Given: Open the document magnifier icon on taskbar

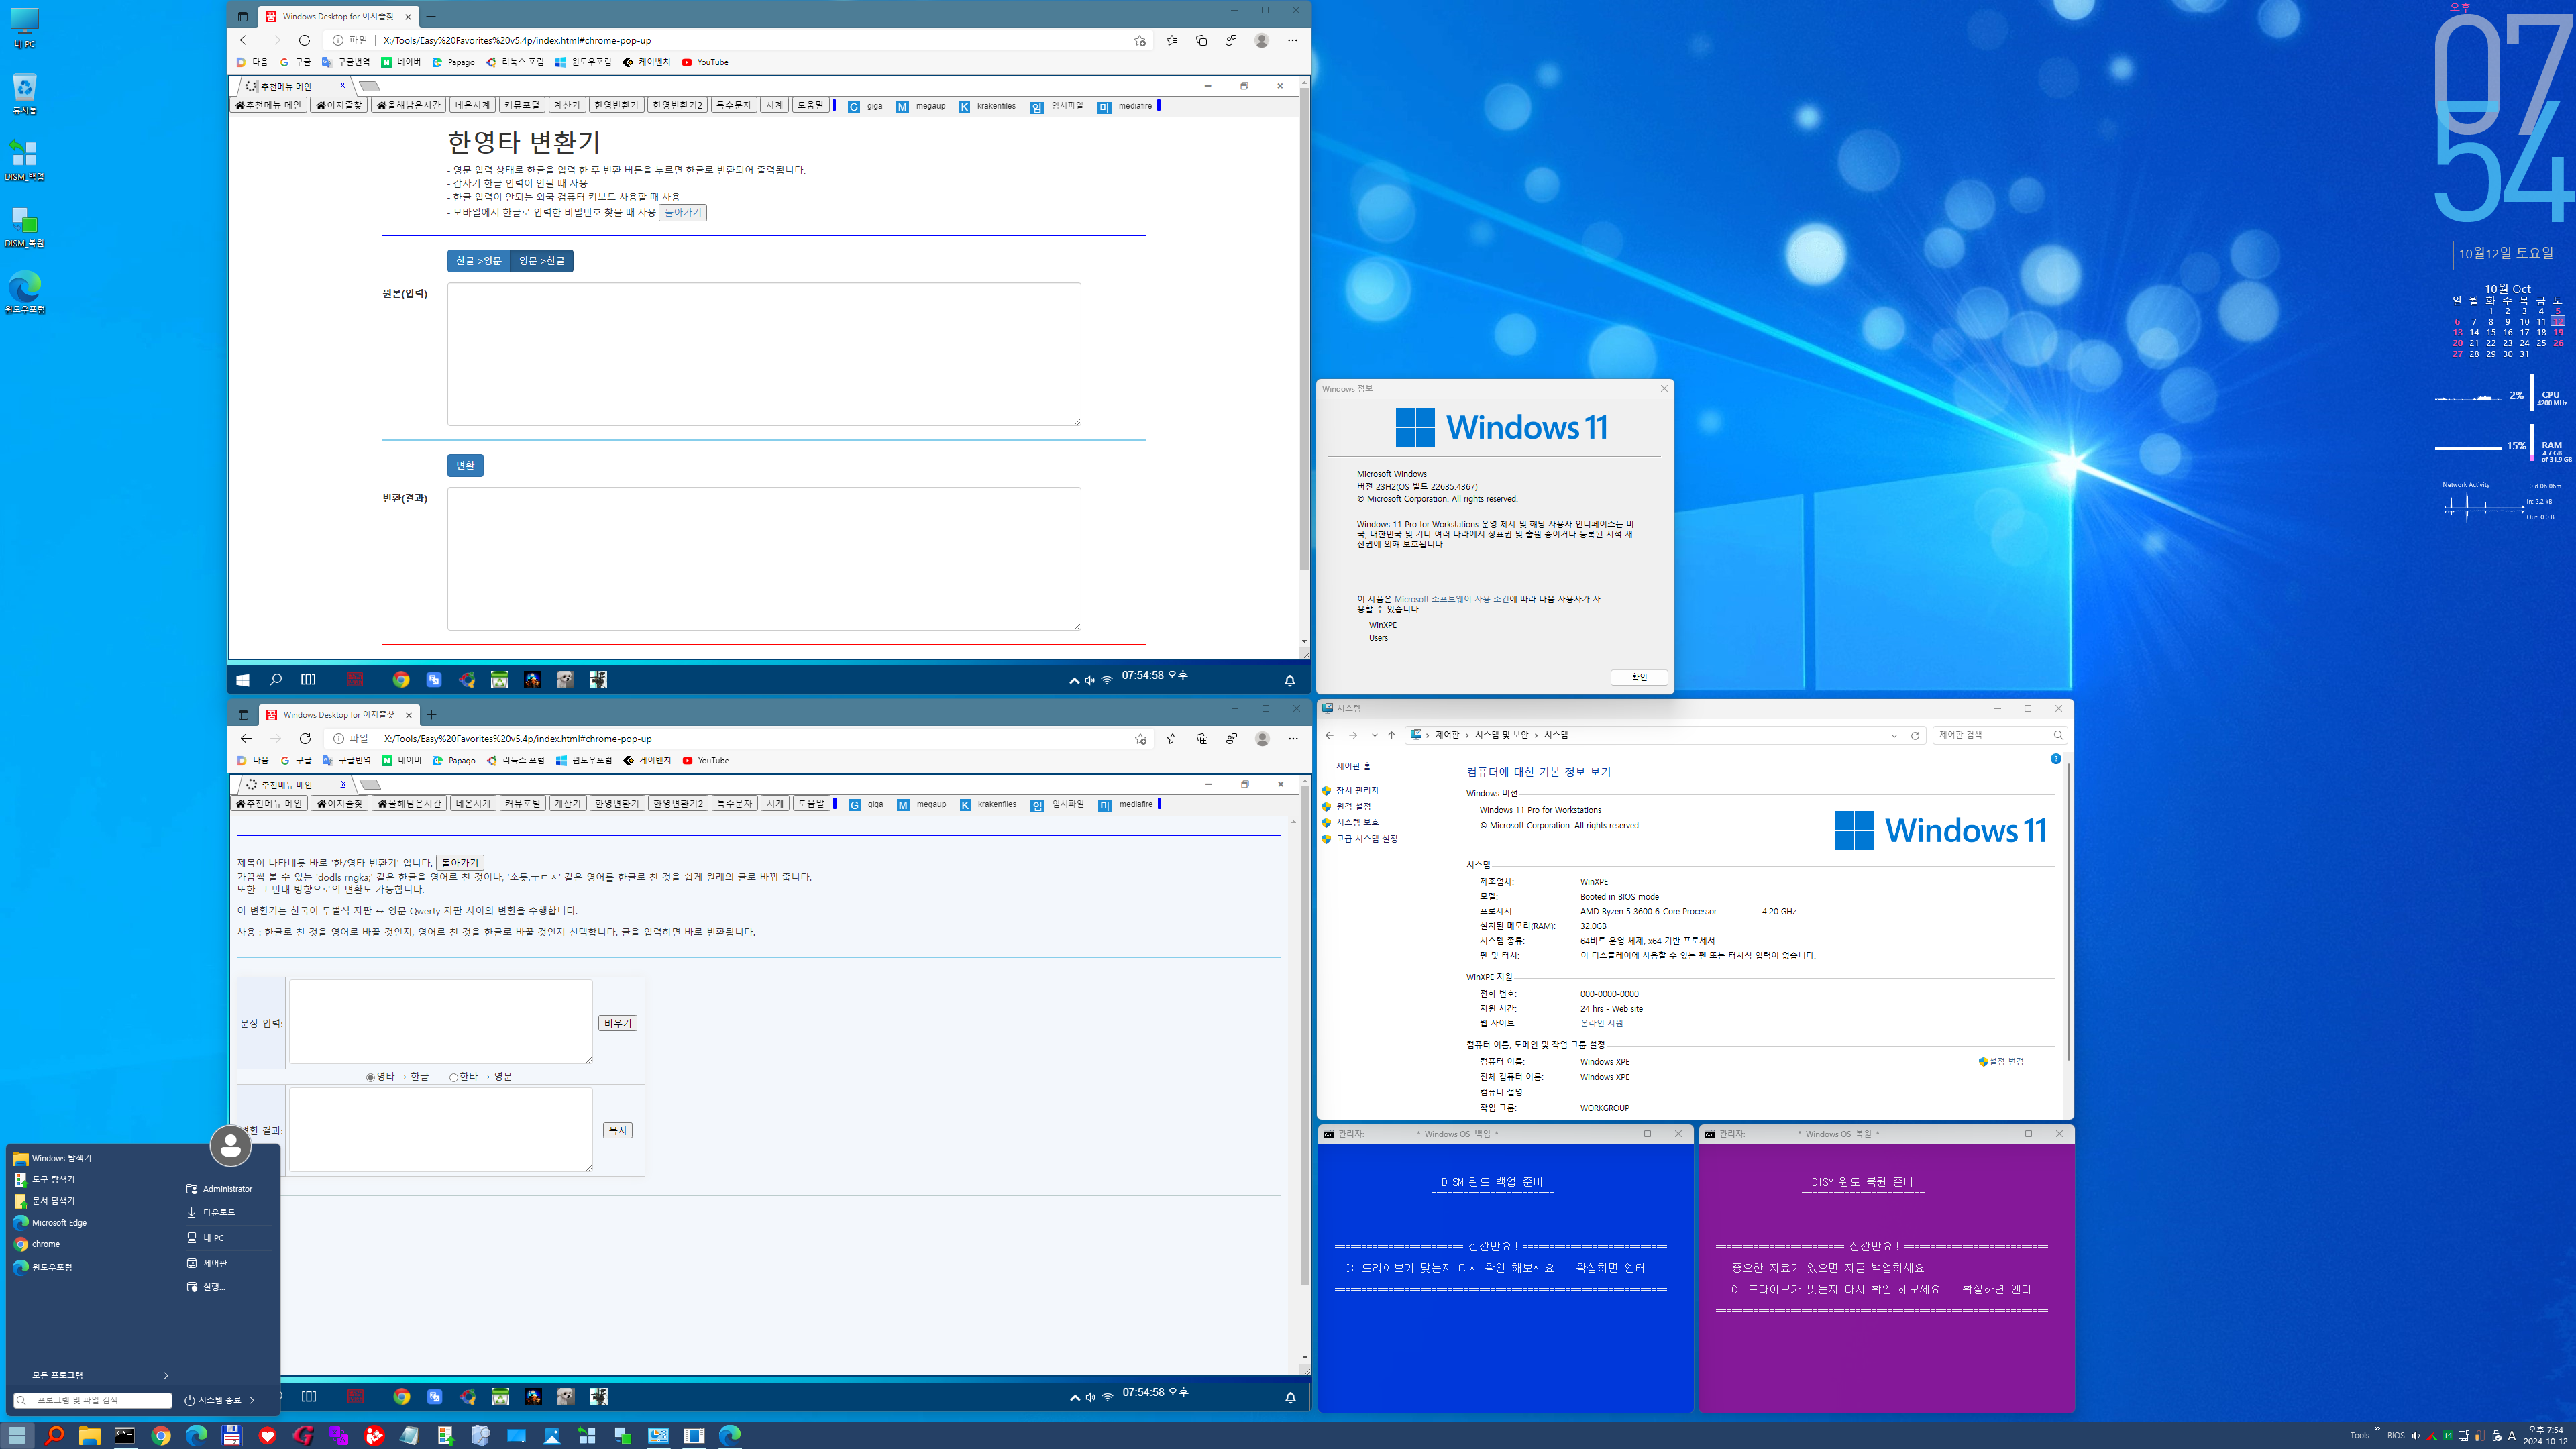Looking at the screenshot, I should click(x=481, y=1435).
